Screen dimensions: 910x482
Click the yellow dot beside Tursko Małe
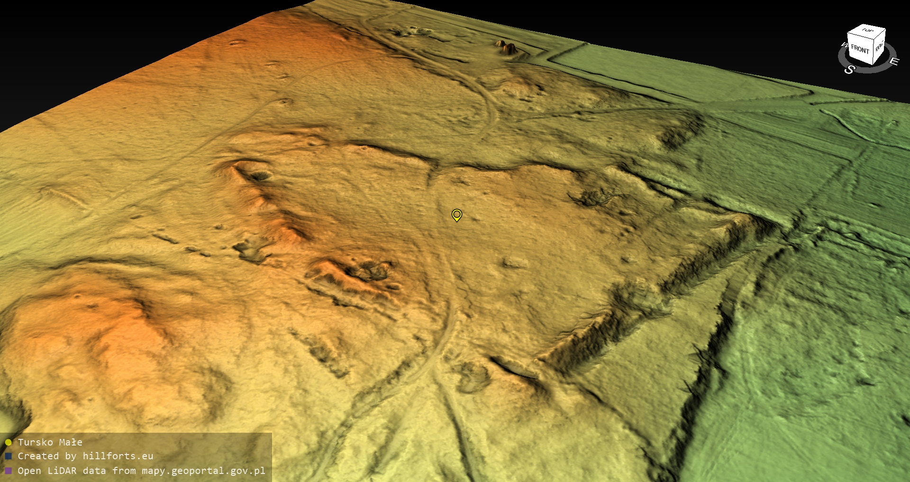(x=8, y=443)
